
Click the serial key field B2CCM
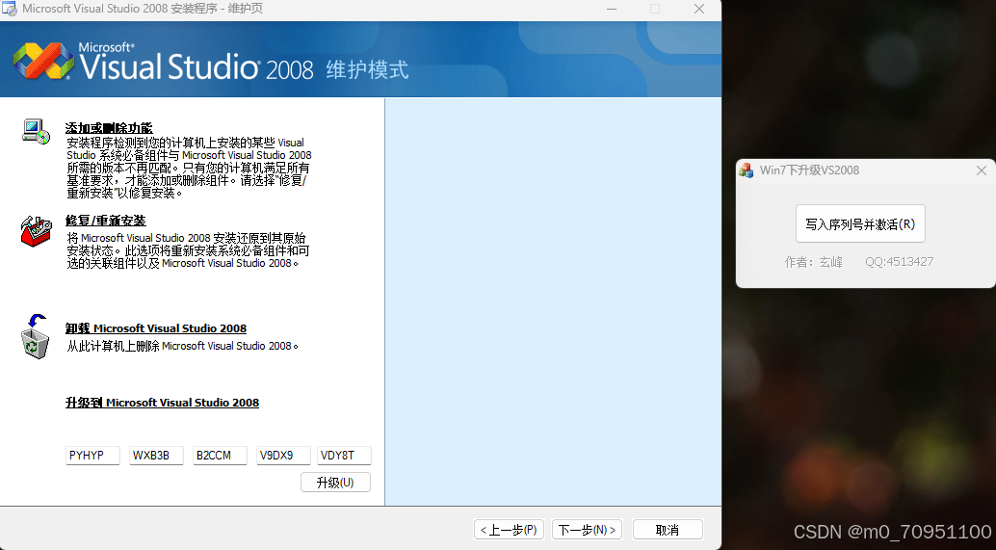coord(220,456)
